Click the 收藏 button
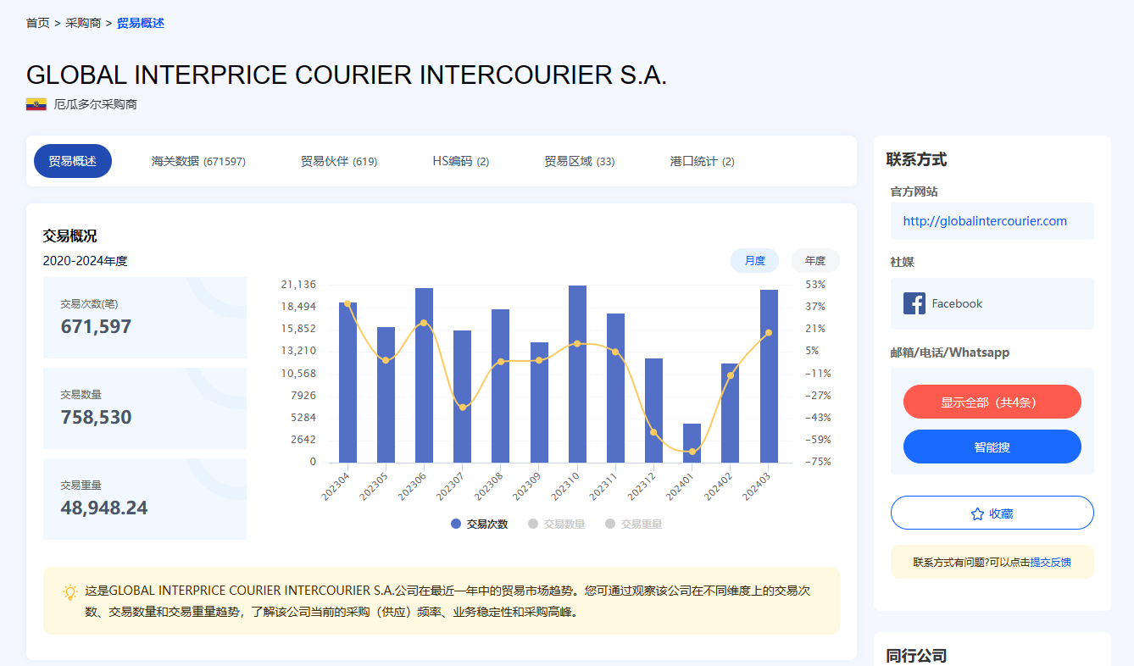Image resolution: width=1134 pixels, height=666 pixels. (x=992, y=513)
